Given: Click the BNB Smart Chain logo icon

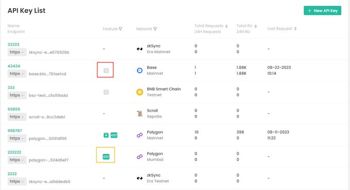Looking at the screenshot, I should [x=139, y=92].
